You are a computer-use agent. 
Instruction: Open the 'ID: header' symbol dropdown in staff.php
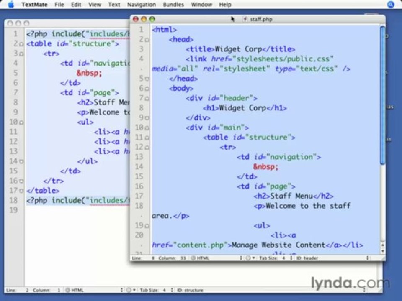tap(333, 258)
